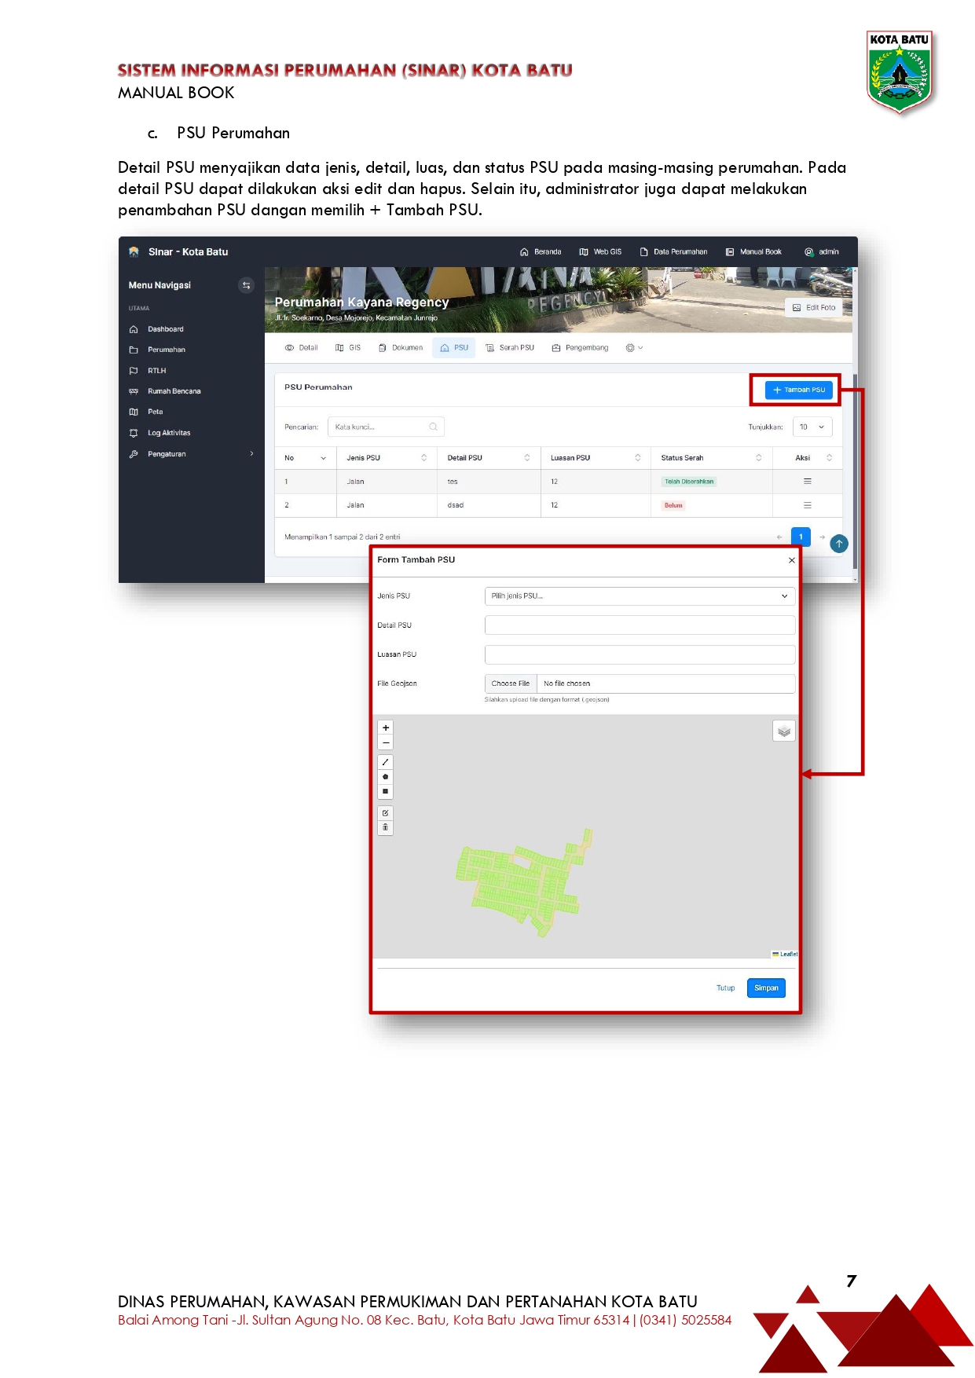Viewport: 975px width, 1378px height.
Task: Click the Sinar - Kota Batu logo icon
Action: (134, 251)
